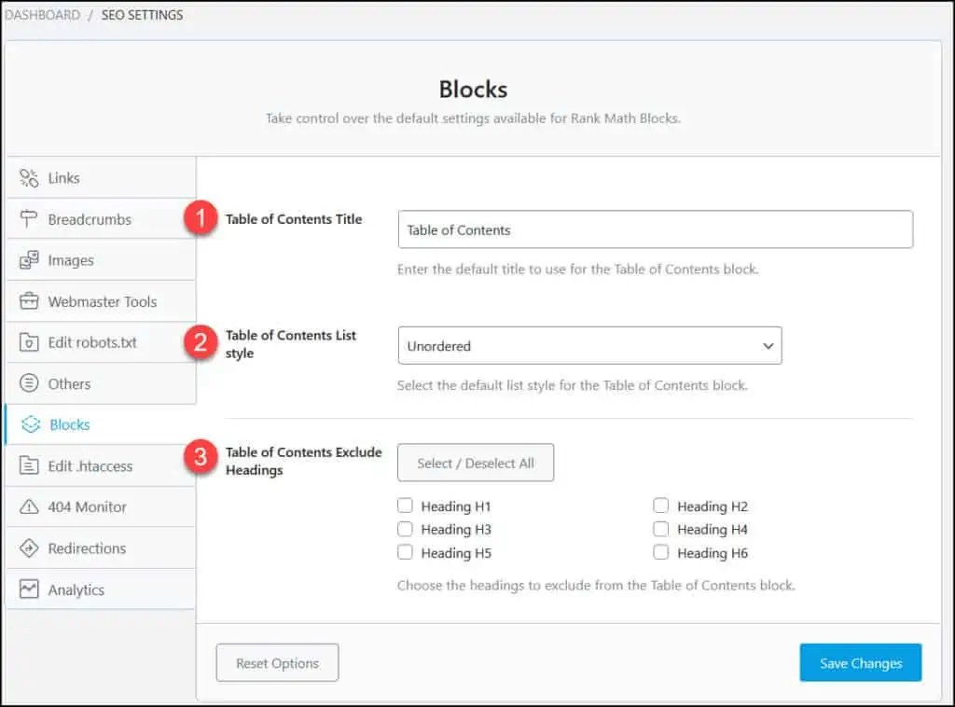Click the Select / Deselect All button
The width and height of the screenshot is (955, 707).
click(476, 462)
